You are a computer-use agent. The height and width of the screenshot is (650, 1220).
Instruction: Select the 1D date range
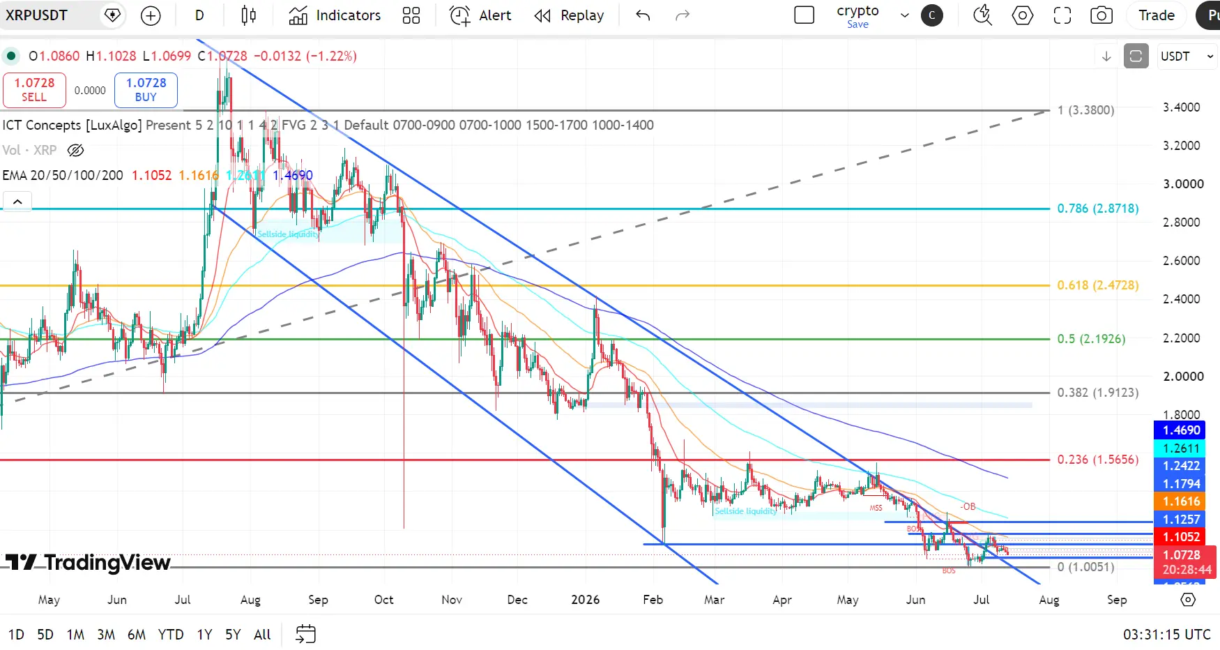pos(16,635)
